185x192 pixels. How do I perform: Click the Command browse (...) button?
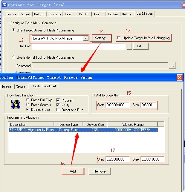click(172, 66)
